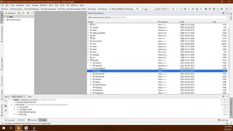Open the File menu
233x131 pixels.
[x=3, y=5]
